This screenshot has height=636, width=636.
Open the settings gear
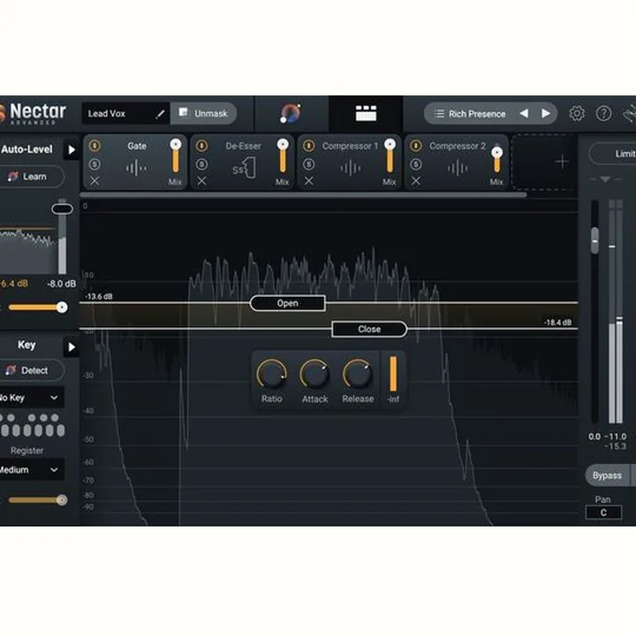pos(577,114)
